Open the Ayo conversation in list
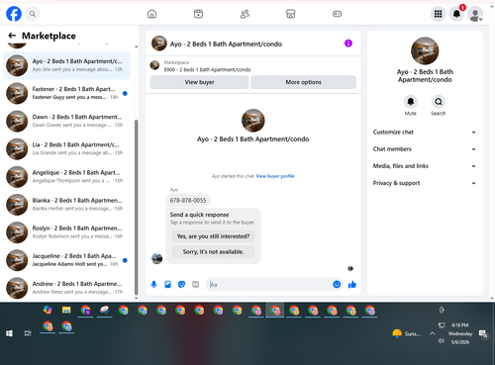Viewport: 495px width, 365px height. [66, 65]
